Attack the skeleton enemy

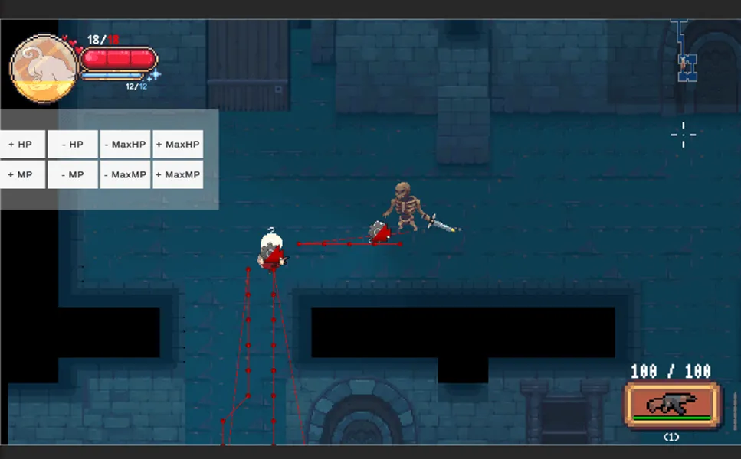(x=403, y=205)
